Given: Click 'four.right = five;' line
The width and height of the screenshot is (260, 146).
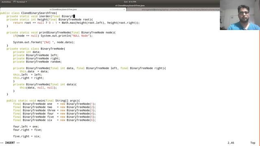Looking at the screenshot, I should [x=28, y=130].
